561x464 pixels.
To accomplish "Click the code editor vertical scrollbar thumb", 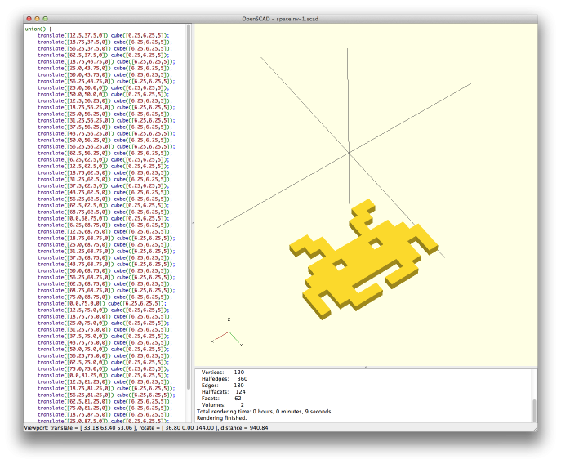I will [x=189, y=207].
